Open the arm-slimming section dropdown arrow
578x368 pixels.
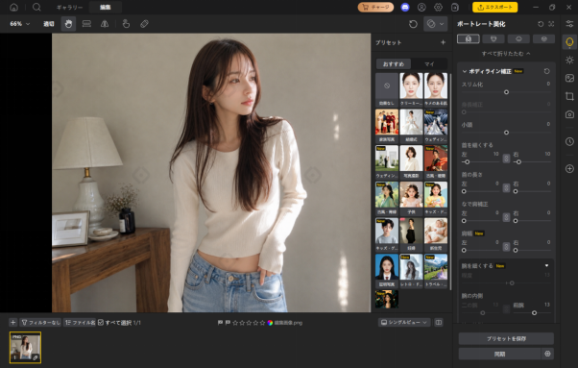pos(546,265)
